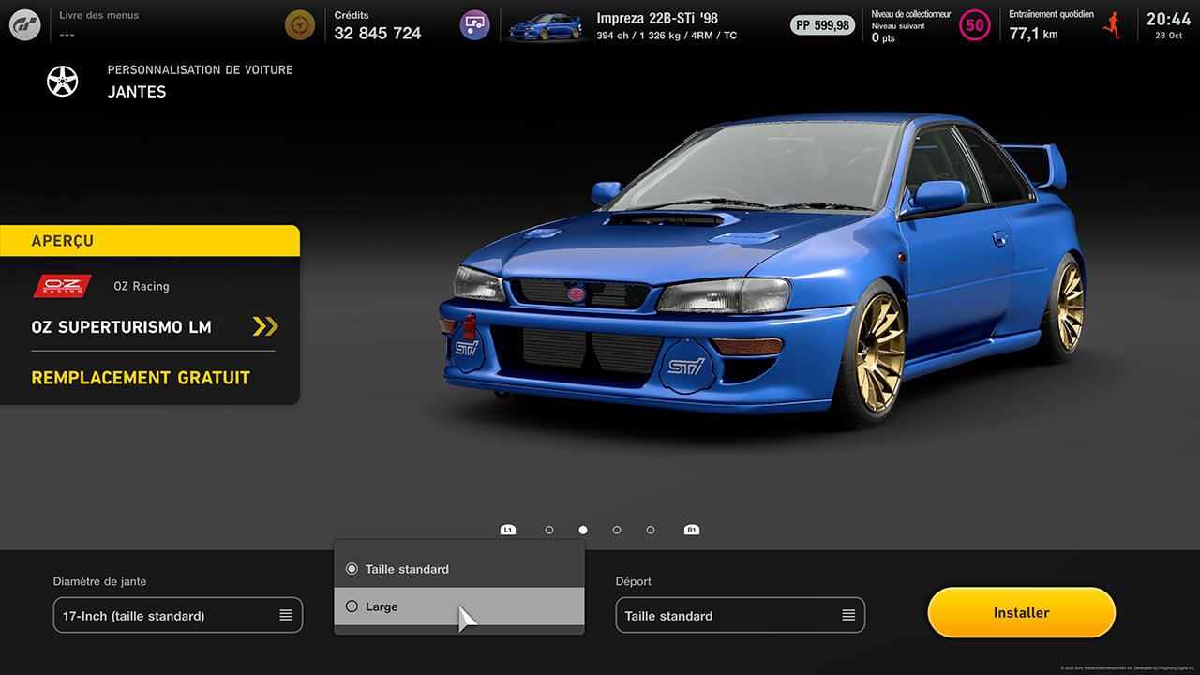Open the Diamètre de jante dropdown

click(178, 616)
